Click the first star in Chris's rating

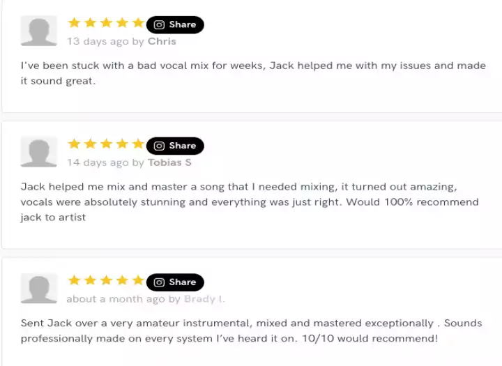[x=75, y=23]
